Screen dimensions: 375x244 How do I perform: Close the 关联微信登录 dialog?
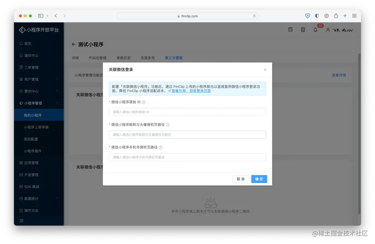point(265,70)
